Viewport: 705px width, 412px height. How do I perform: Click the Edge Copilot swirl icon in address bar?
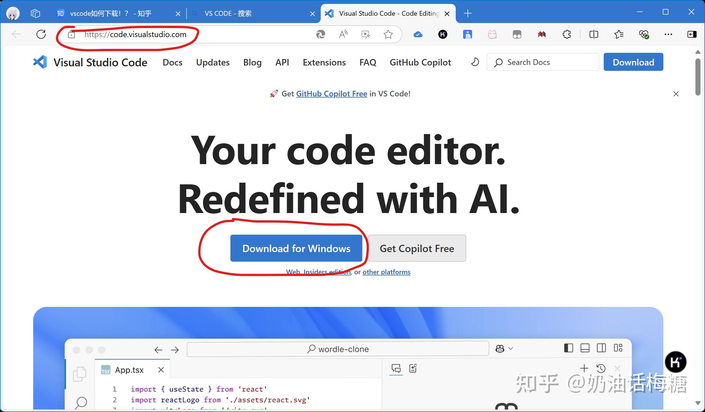(x=321, y=34)
